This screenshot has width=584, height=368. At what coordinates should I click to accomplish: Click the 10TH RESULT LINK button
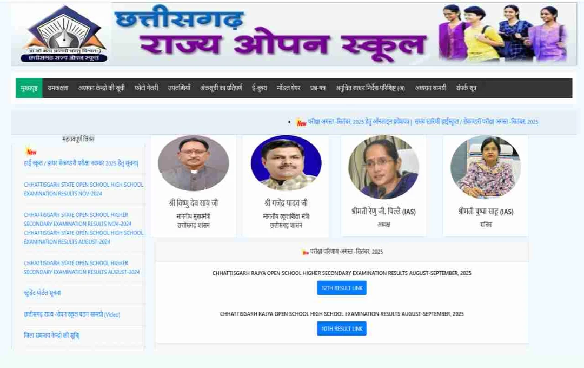[x=342, y=328]
